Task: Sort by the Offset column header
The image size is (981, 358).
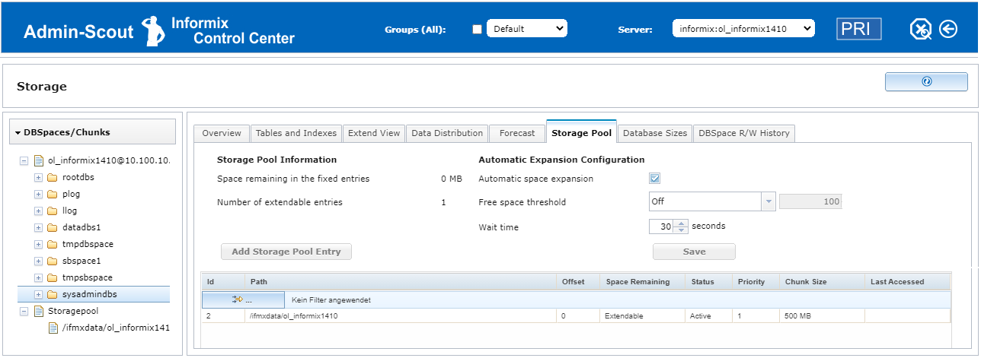Action: click(577, 281)
